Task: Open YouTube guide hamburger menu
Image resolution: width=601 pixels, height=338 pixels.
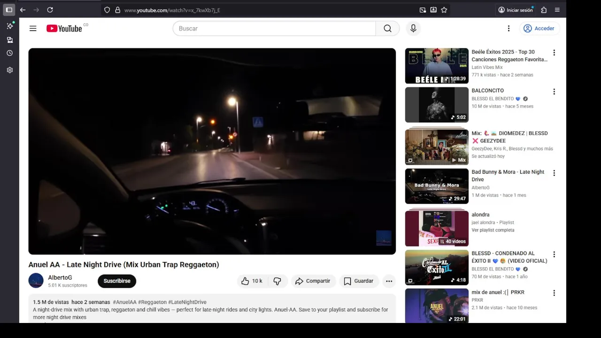Action: pyautogui.click(x=33, y=29)
